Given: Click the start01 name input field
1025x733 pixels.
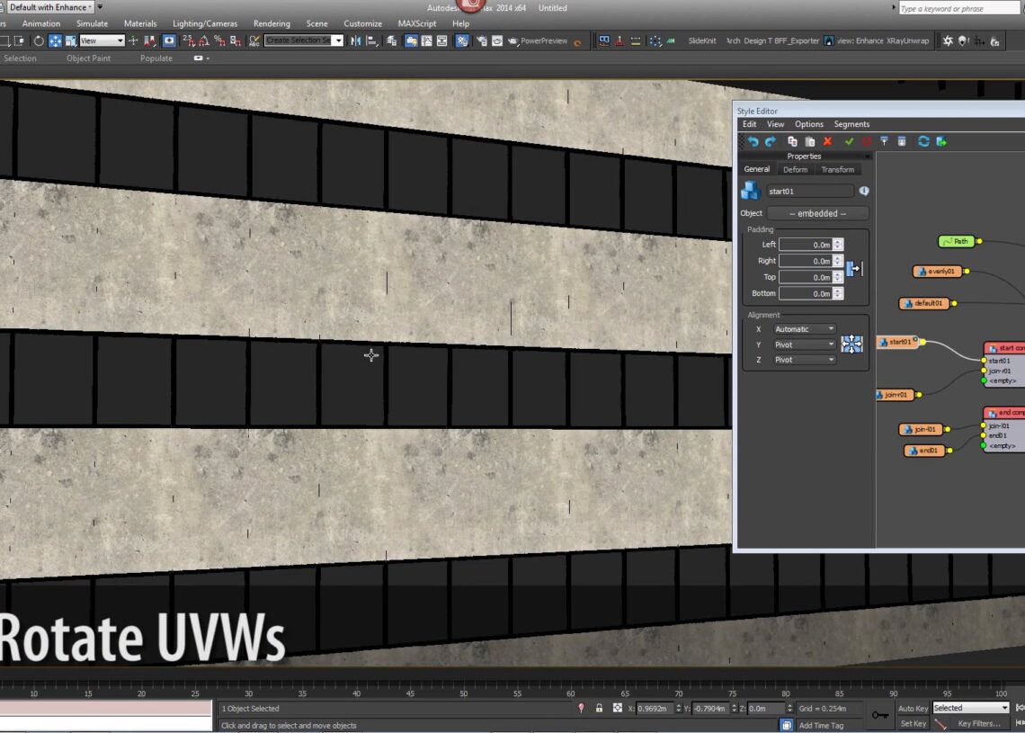Looking at the screenshot, I should point(809,191).
